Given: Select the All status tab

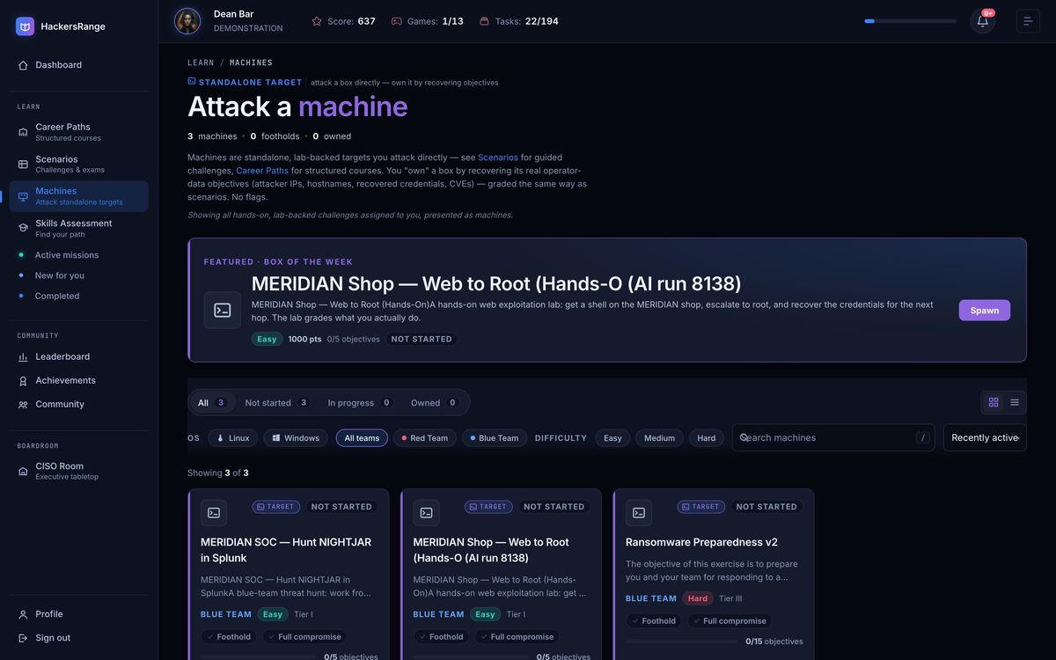Looking at the screenshot, I should coord(212,403).
